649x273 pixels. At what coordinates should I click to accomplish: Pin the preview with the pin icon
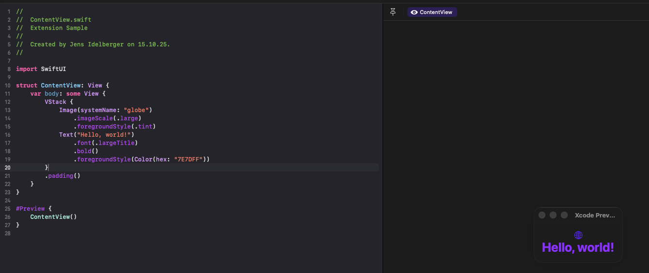tap(393, 12)
